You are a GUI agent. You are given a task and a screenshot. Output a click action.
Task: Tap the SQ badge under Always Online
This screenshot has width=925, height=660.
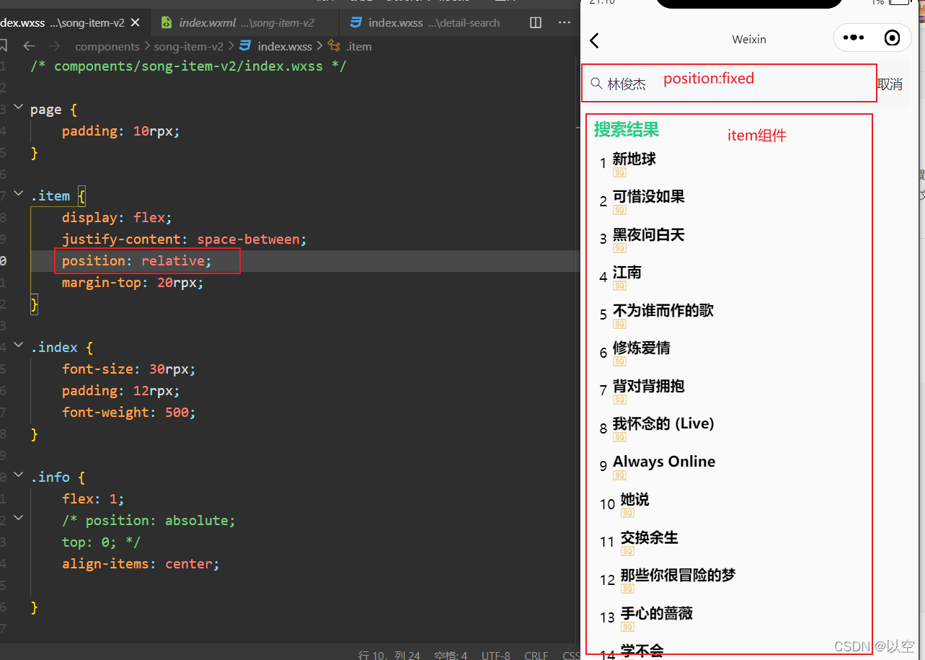[x=619, y=475]
